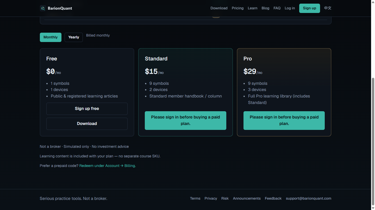
Task: Visit the Blog page from the header
Action: pyautogui.click(x=265, y=8)
